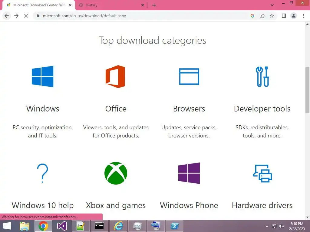Select the purple Windows Phone logo icon
Screen dimensions: 310x232
coord(189,173)
